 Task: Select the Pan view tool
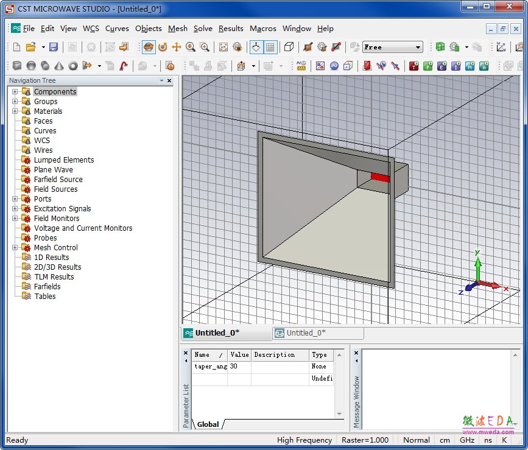177,47
